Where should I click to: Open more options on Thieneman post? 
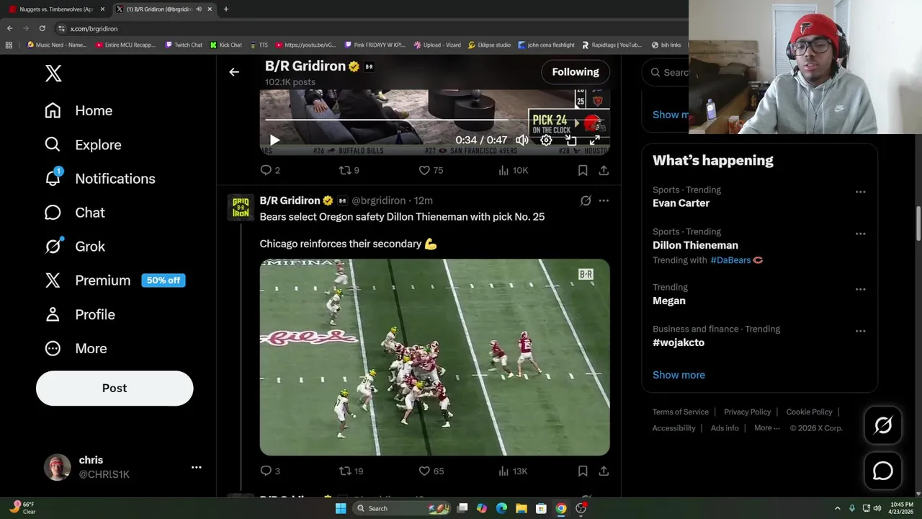click(x=604, y=200)
